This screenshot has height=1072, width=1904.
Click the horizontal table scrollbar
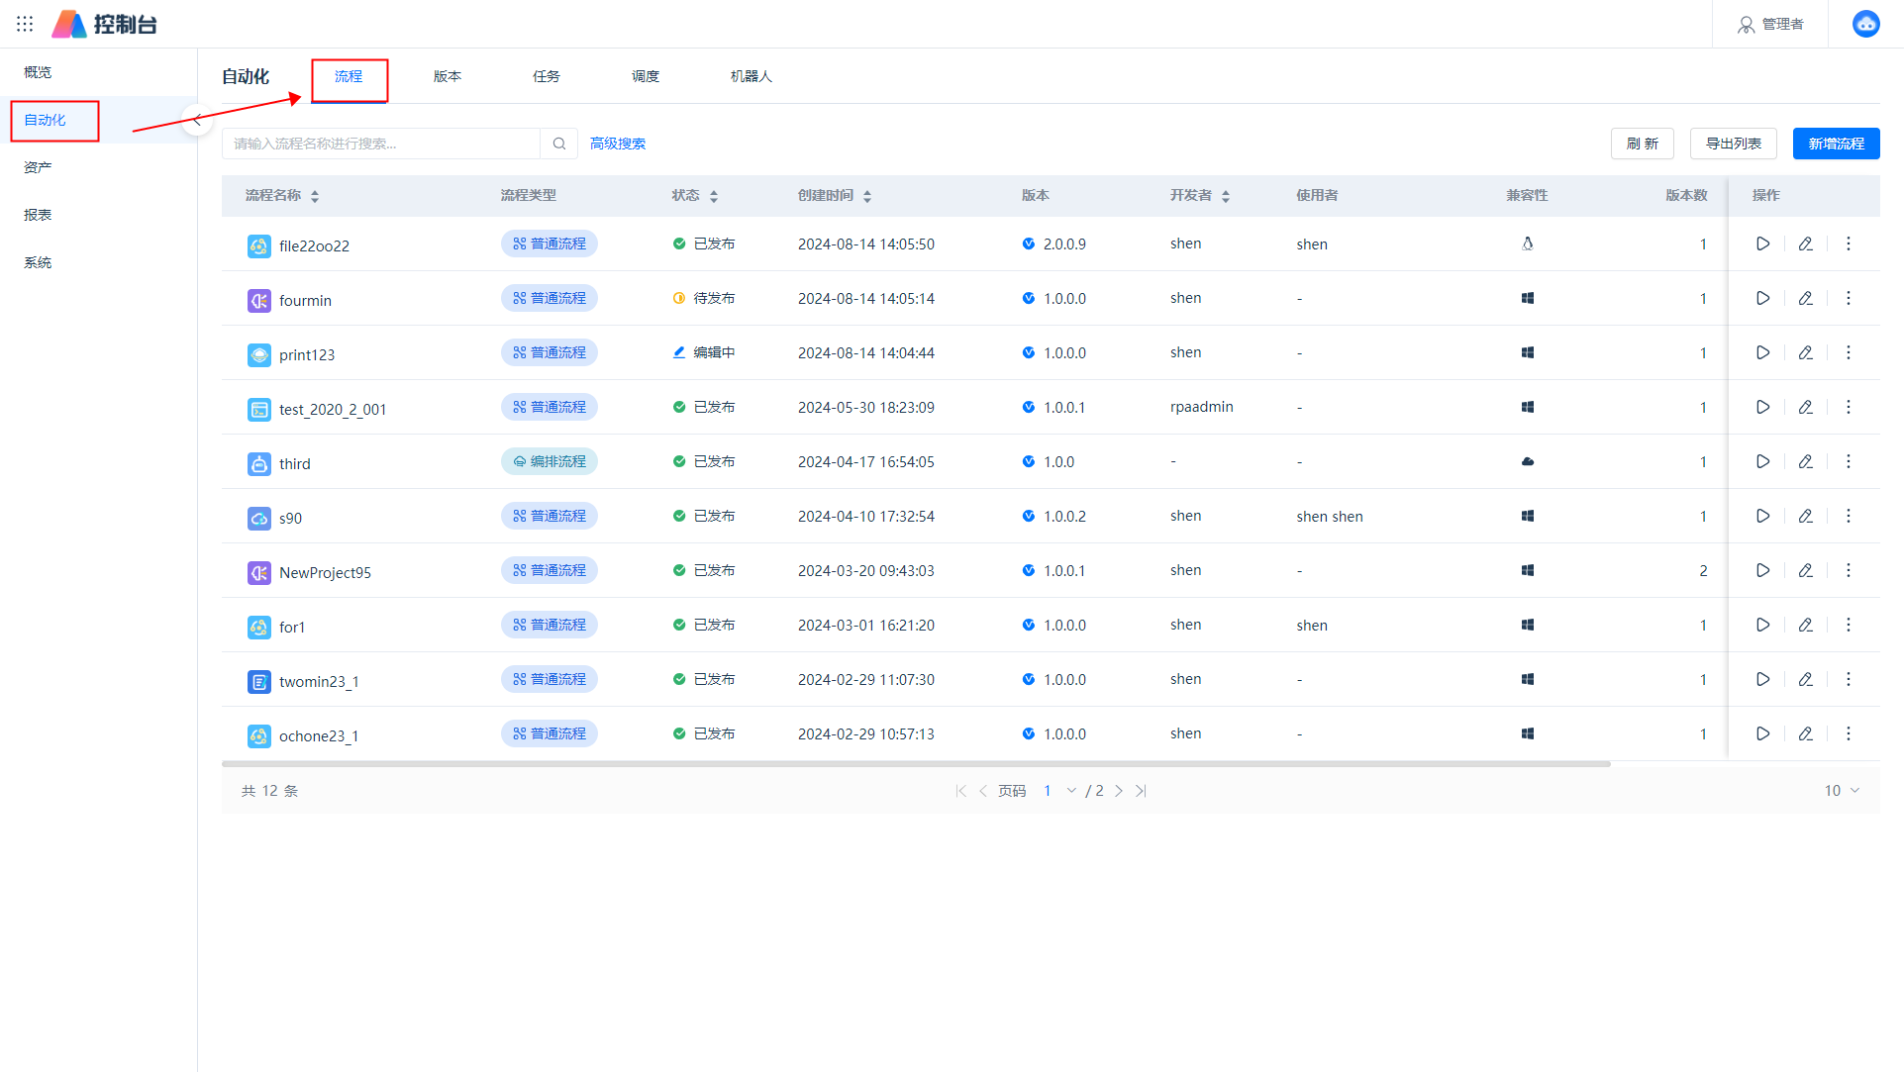[x=915, y=763]
